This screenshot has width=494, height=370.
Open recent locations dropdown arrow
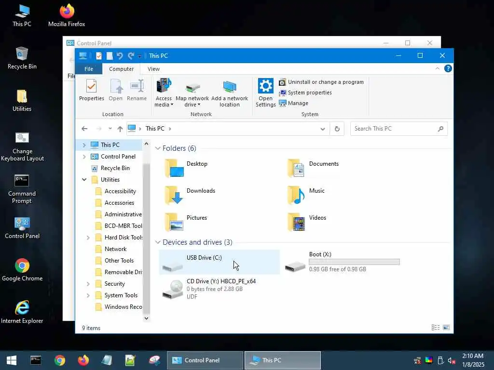[110, 129]
